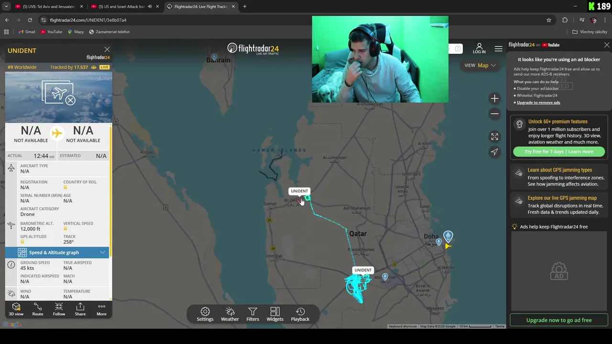Viewport: 612px width, 344px height.
Task: Go back in browser history
Action: click(7, 20)
